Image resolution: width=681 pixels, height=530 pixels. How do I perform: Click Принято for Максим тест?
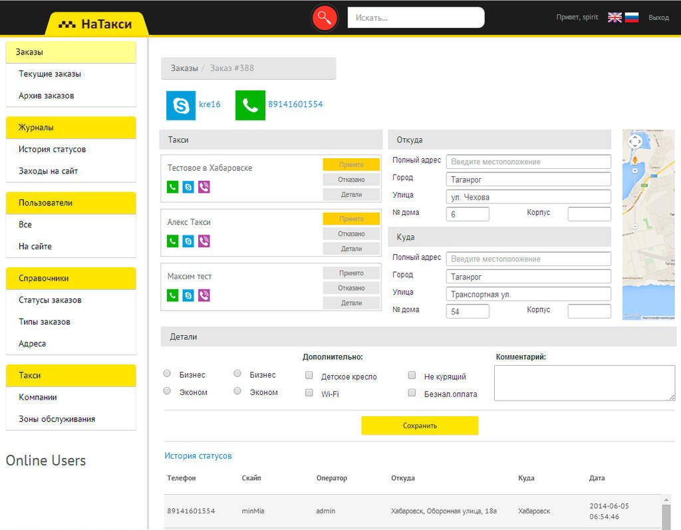351,273
